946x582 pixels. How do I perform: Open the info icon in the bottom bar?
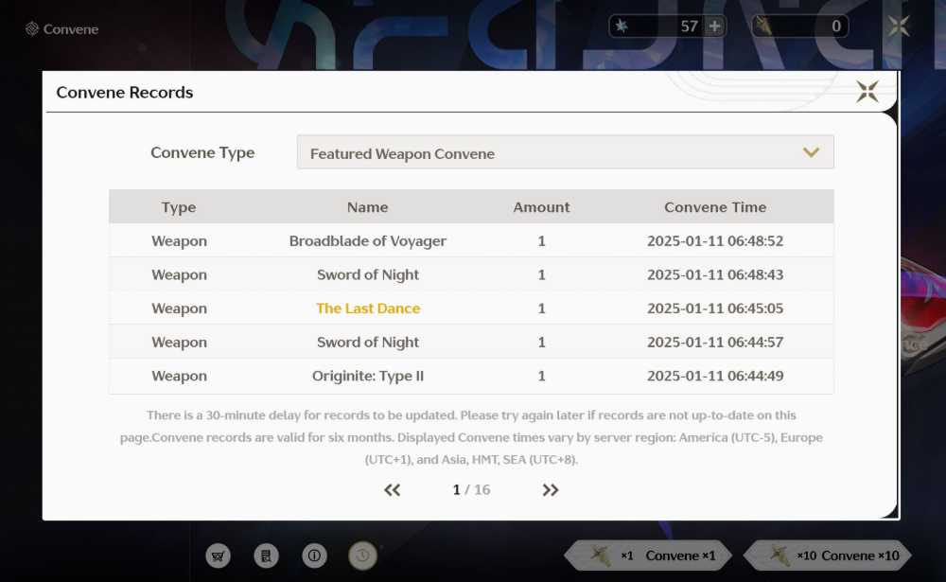(314, 556)
